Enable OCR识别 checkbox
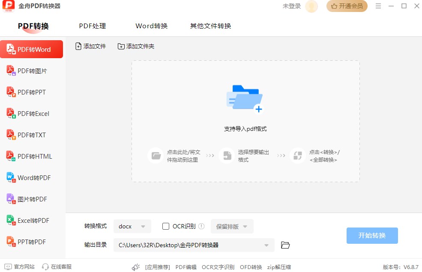 (166, 226)
